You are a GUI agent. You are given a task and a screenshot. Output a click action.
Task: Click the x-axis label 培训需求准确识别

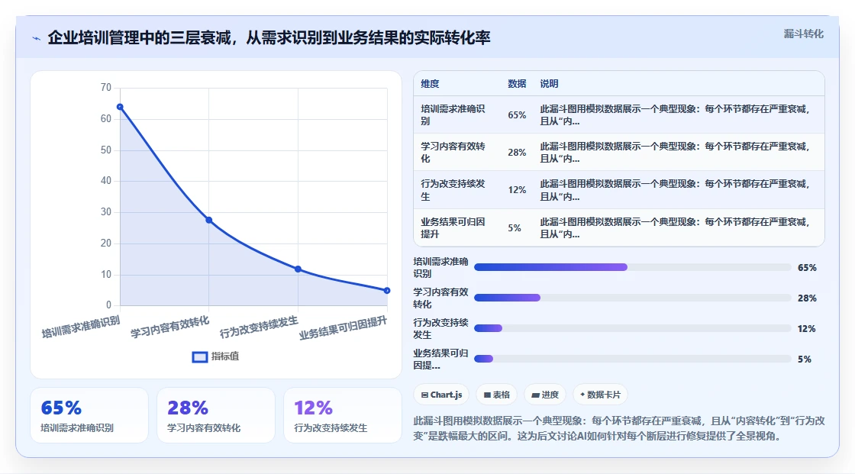click(81, 327)
